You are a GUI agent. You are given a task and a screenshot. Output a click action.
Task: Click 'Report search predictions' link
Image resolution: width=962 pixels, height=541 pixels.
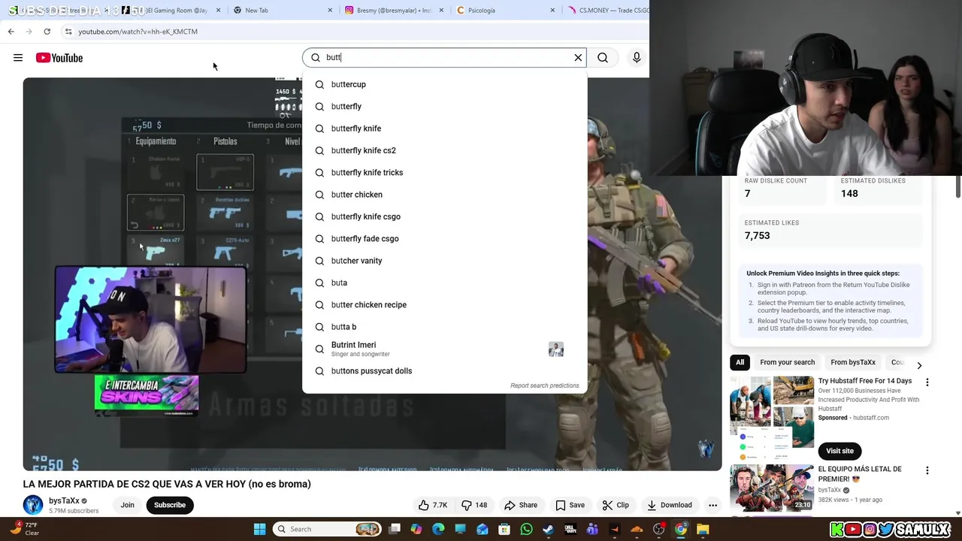pyautogui.click(x=545, y=385)
